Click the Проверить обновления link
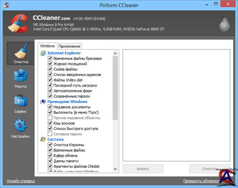Screen dimensions: 238x188 203,181
